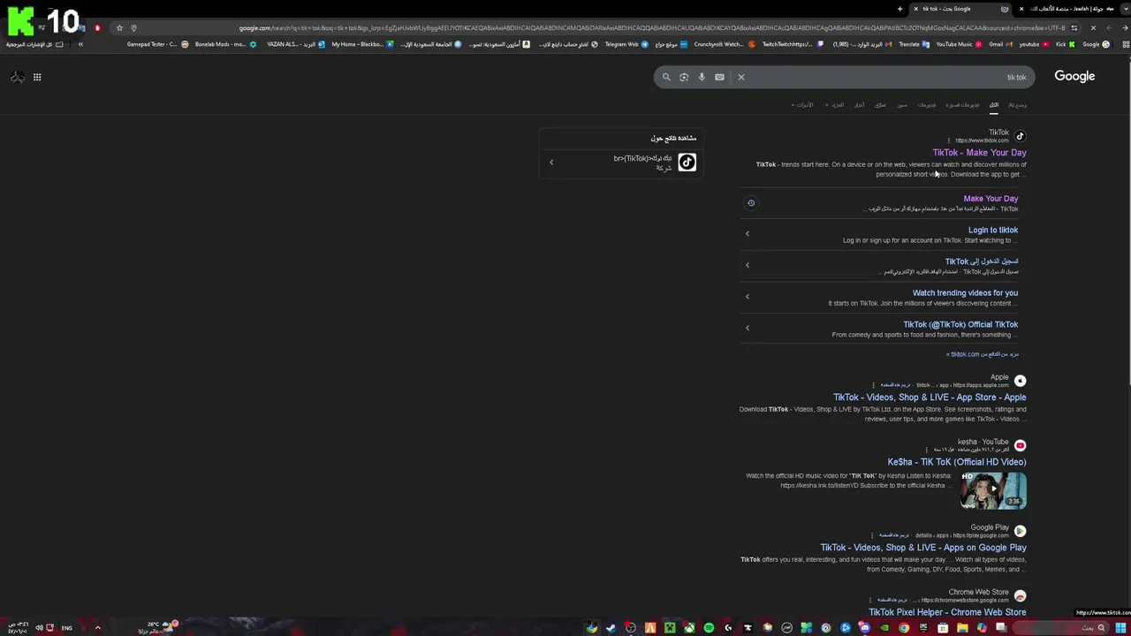Show more bookmarks with double chevron

pyautogui.click(x=80, y=44)
